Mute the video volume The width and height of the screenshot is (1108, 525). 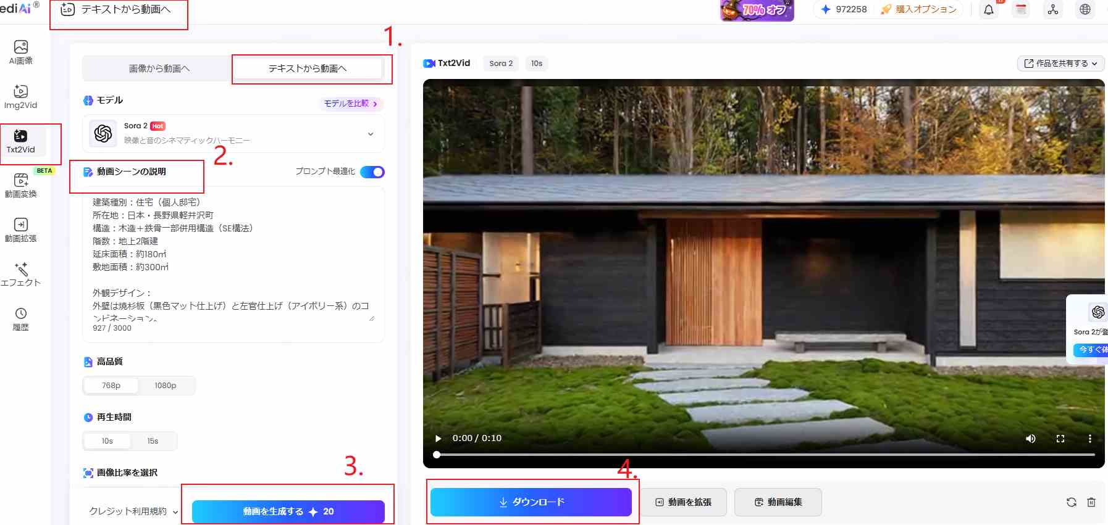[1031, 439]
